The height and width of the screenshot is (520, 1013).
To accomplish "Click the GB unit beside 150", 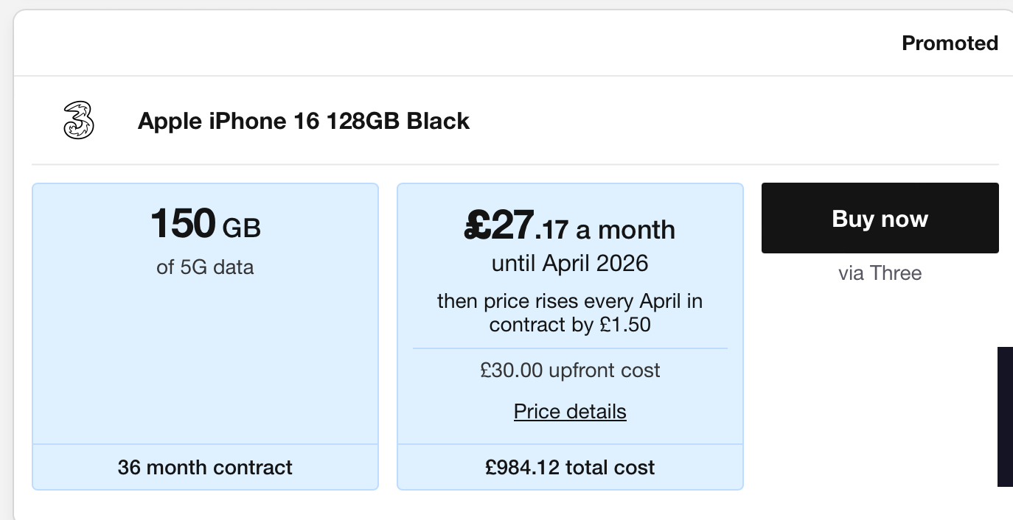I will (x=242, y=228).
